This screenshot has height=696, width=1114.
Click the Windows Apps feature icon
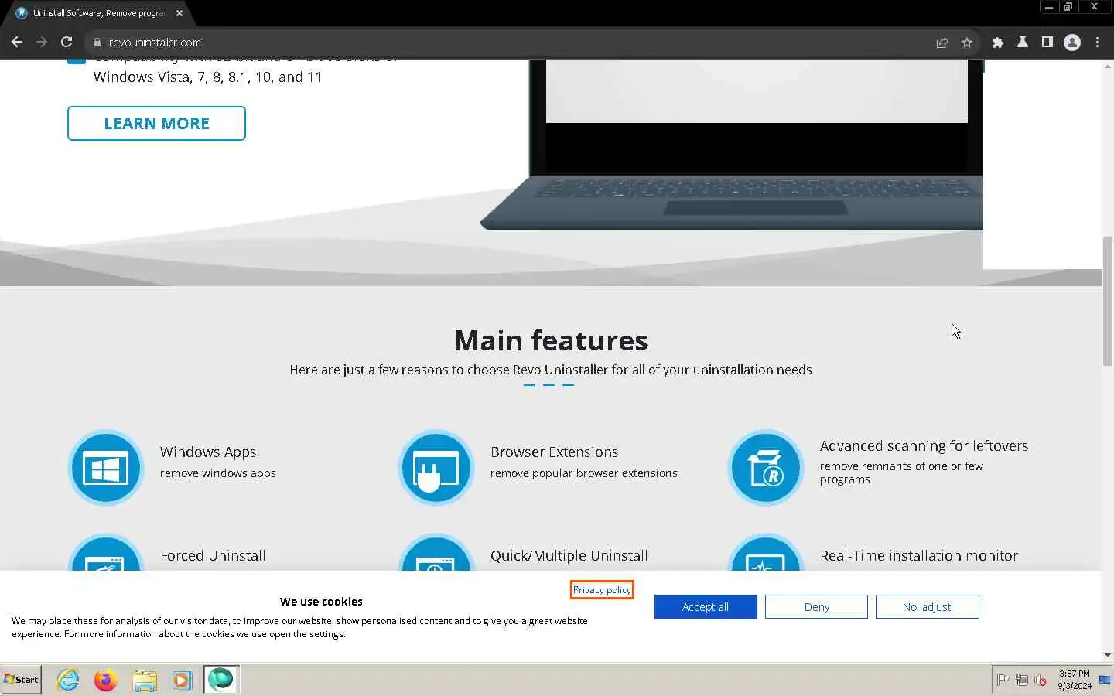pos(106,468)
